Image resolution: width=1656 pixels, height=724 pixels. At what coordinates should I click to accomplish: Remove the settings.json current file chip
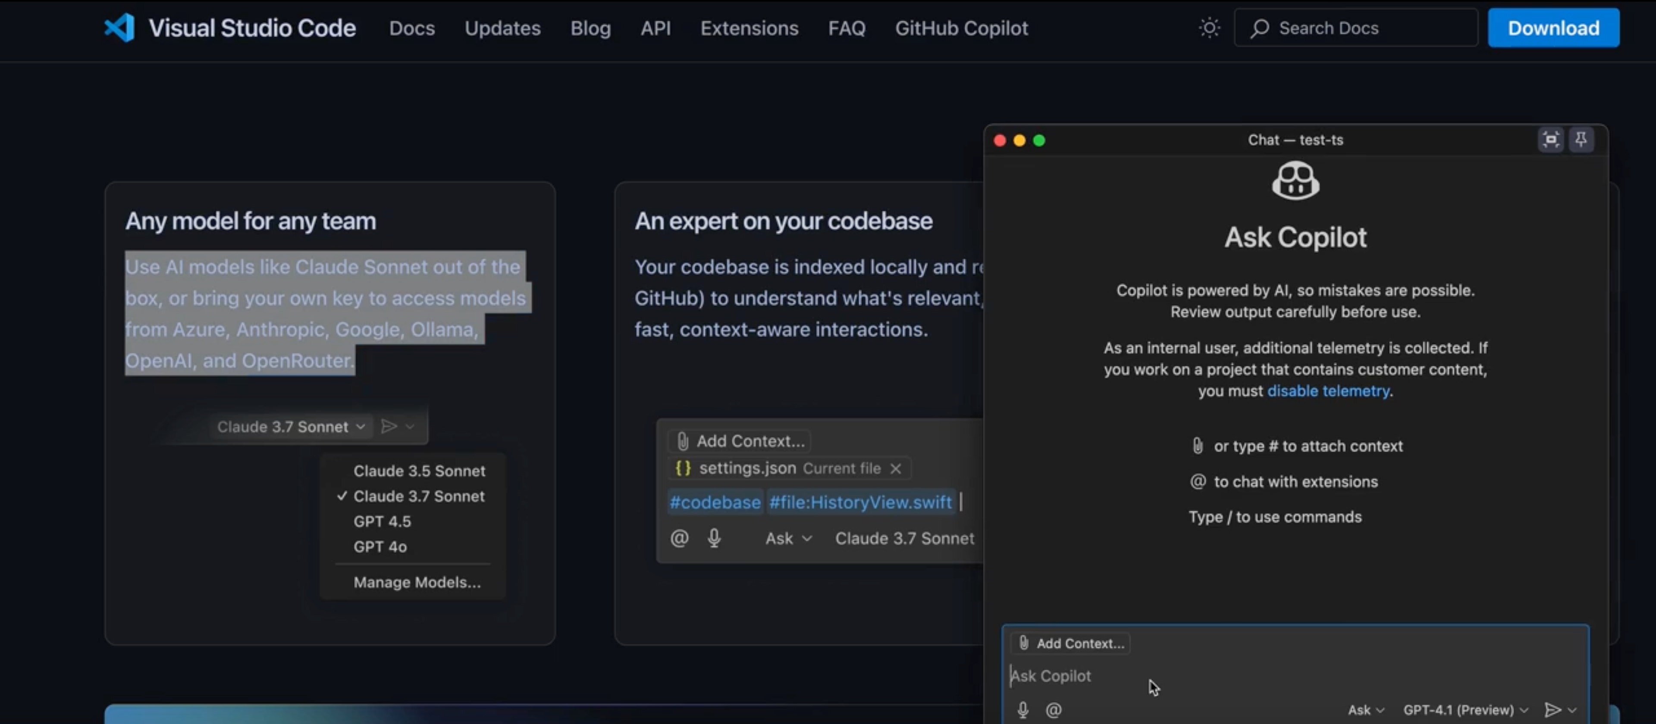(x=896, y=469)
